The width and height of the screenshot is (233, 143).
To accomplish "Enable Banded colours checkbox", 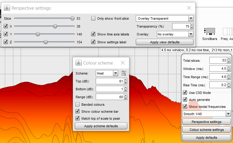I will [77, 104].
